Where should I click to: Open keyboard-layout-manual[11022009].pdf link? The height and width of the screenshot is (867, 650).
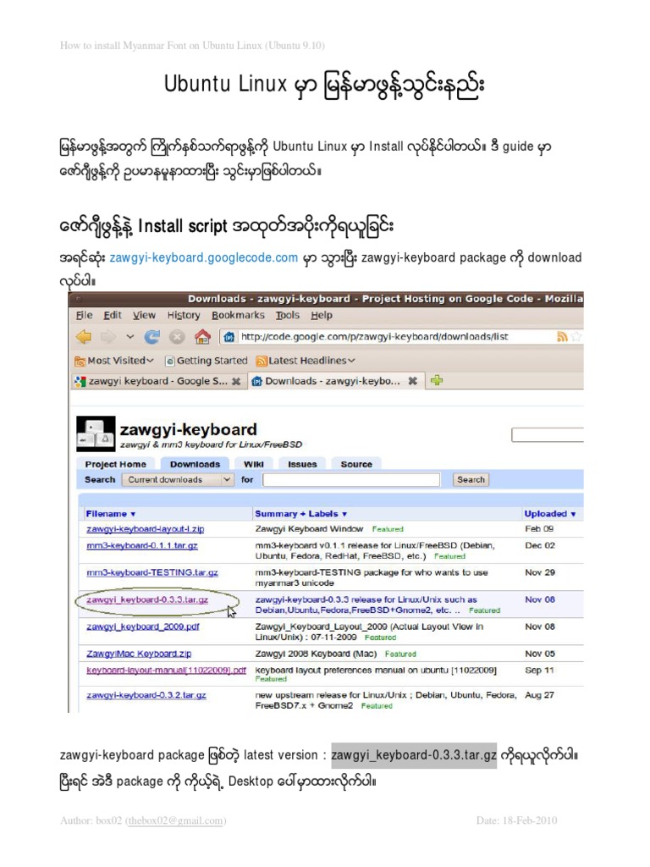(167, 671)
